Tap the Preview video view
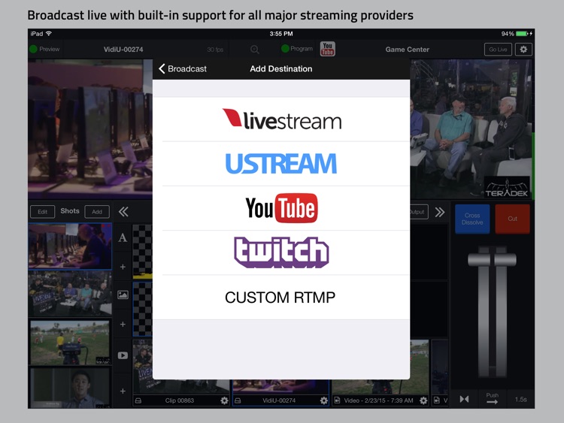 click(90, 129)
